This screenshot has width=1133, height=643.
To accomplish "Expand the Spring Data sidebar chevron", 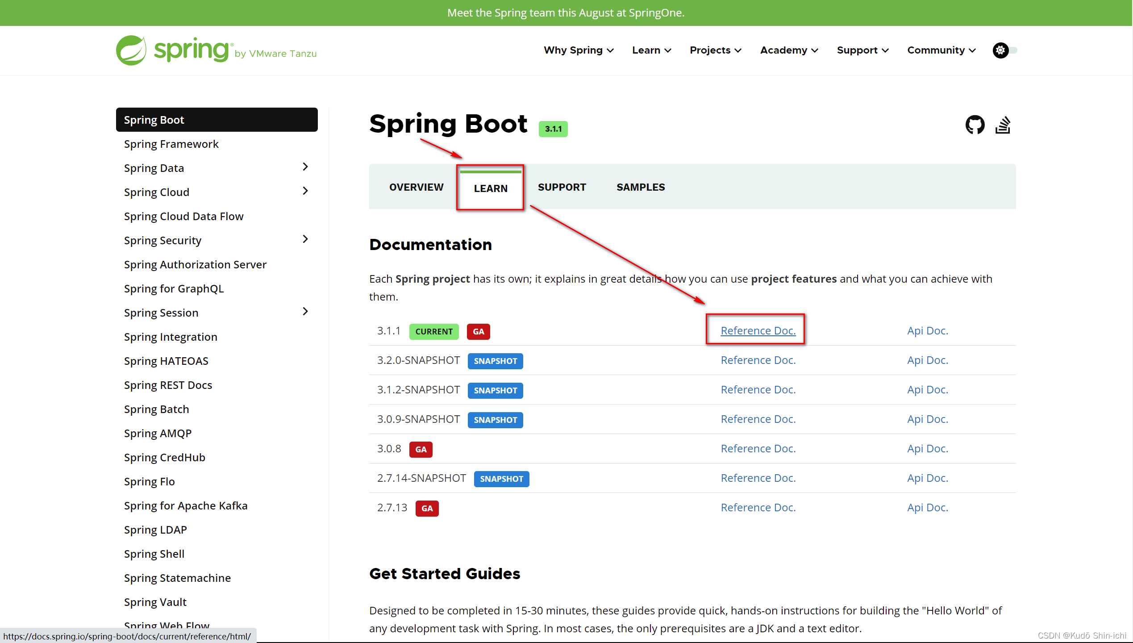I will [x=305, y=167].
